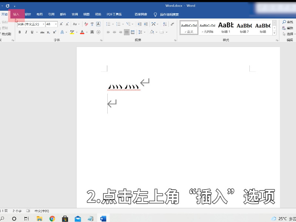Expand the multilevel list dropdown
296x222 pixels.
point(132,24)
